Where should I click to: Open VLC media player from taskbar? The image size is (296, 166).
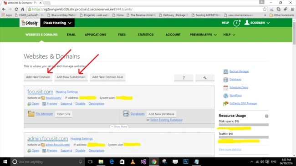[133, 161]
